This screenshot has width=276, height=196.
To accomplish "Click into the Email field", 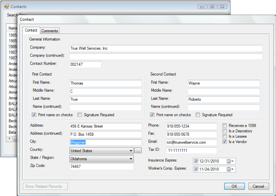I will coord(191,142).
